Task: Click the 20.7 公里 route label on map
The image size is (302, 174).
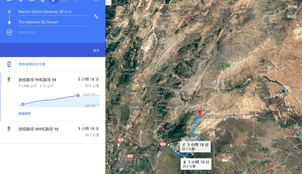Action: pyautogui.click(x=195, y=147)
